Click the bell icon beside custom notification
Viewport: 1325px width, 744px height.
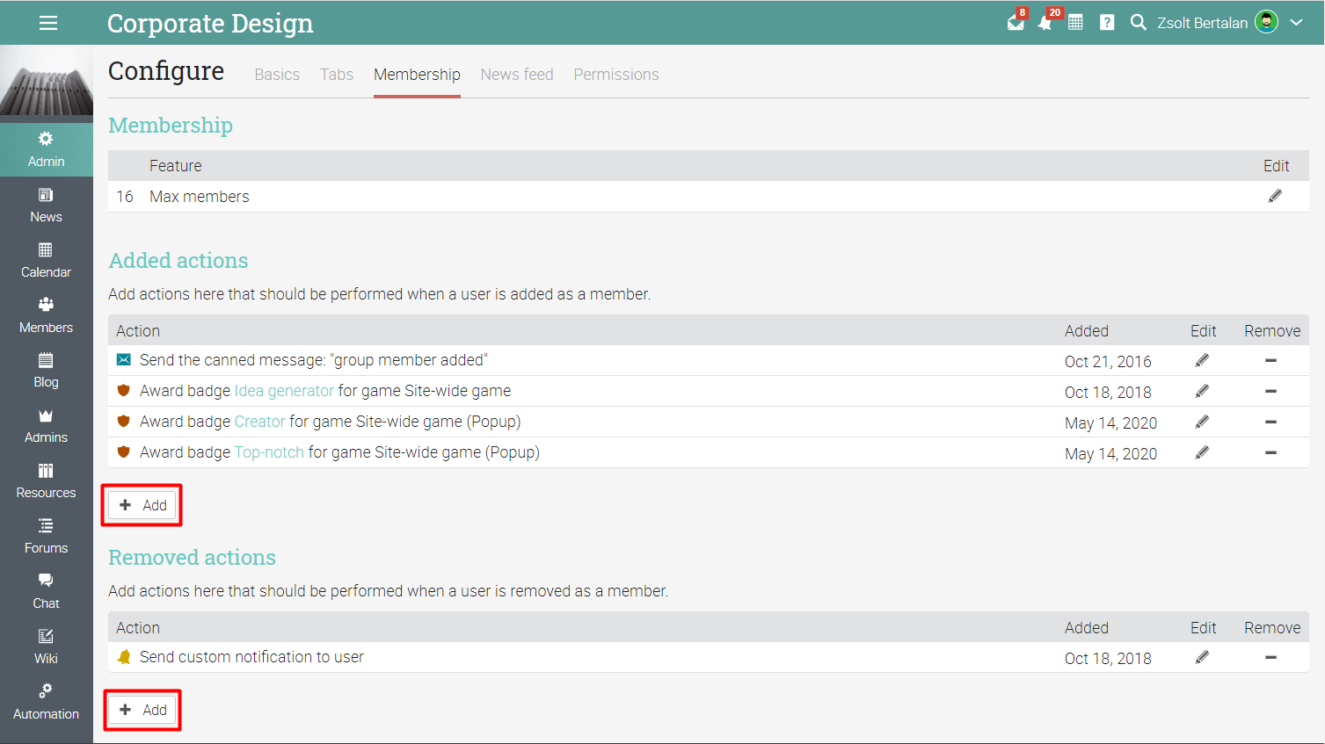click(124, 657)
